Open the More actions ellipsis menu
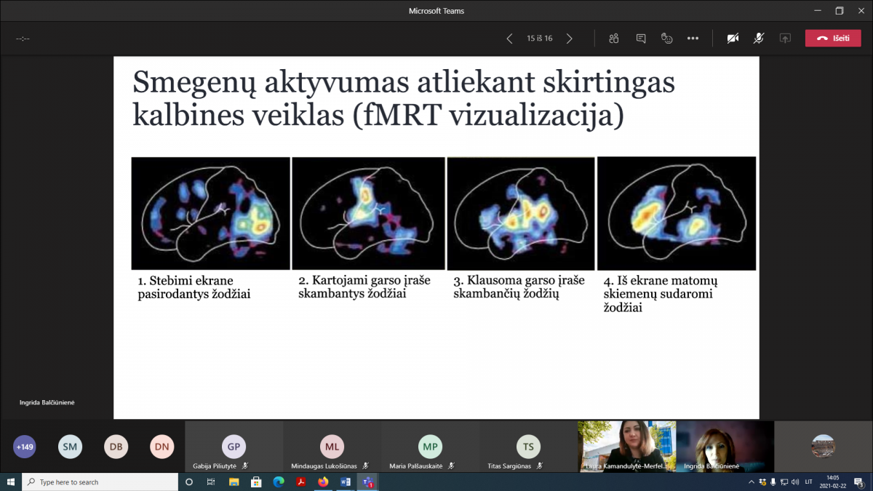The image size is (873, 491). tap(693, 39)
